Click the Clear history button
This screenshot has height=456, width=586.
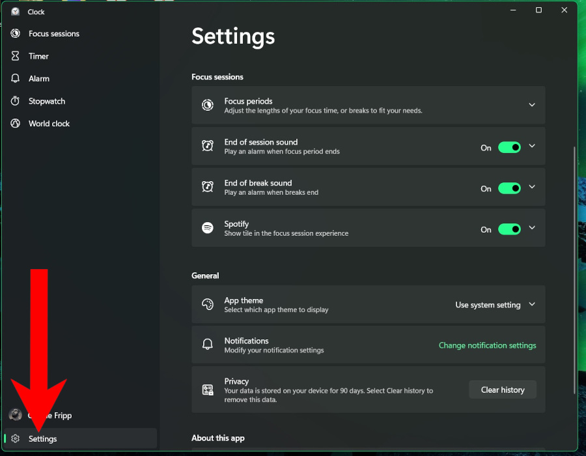502,390
